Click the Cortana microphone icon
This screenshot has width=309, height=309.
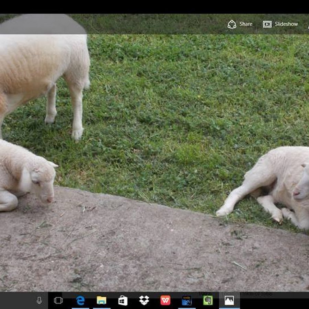tap(39, 300)
